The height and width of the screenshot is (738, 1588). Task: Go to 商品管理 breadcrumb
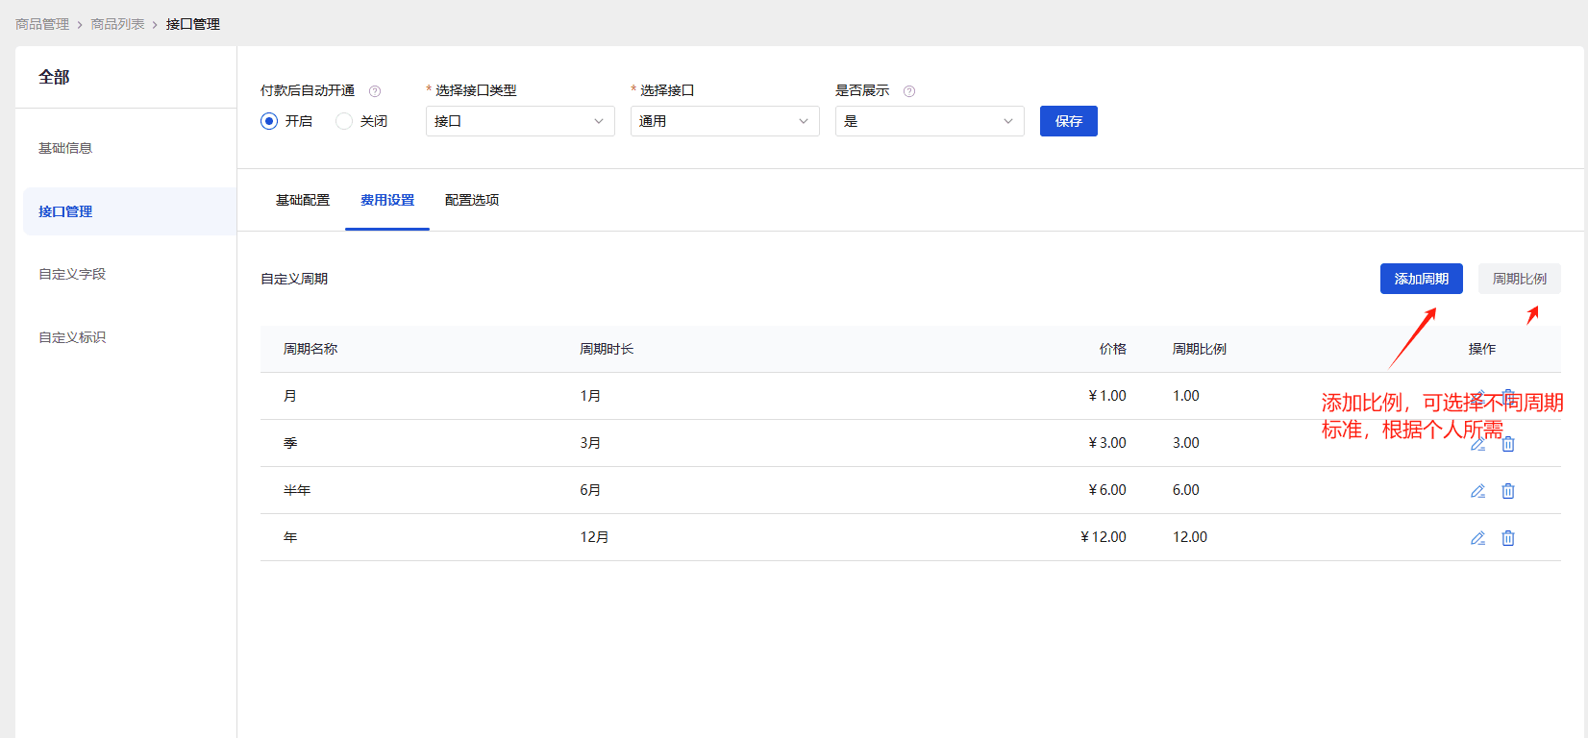click(x=42, y=24)
